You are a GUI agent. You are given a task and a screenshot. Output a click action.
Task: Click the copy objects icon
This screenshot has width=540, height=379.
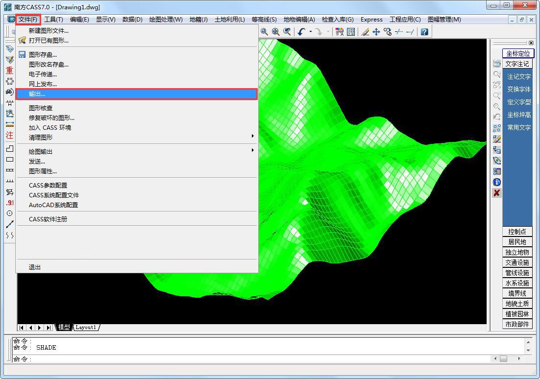388,32
